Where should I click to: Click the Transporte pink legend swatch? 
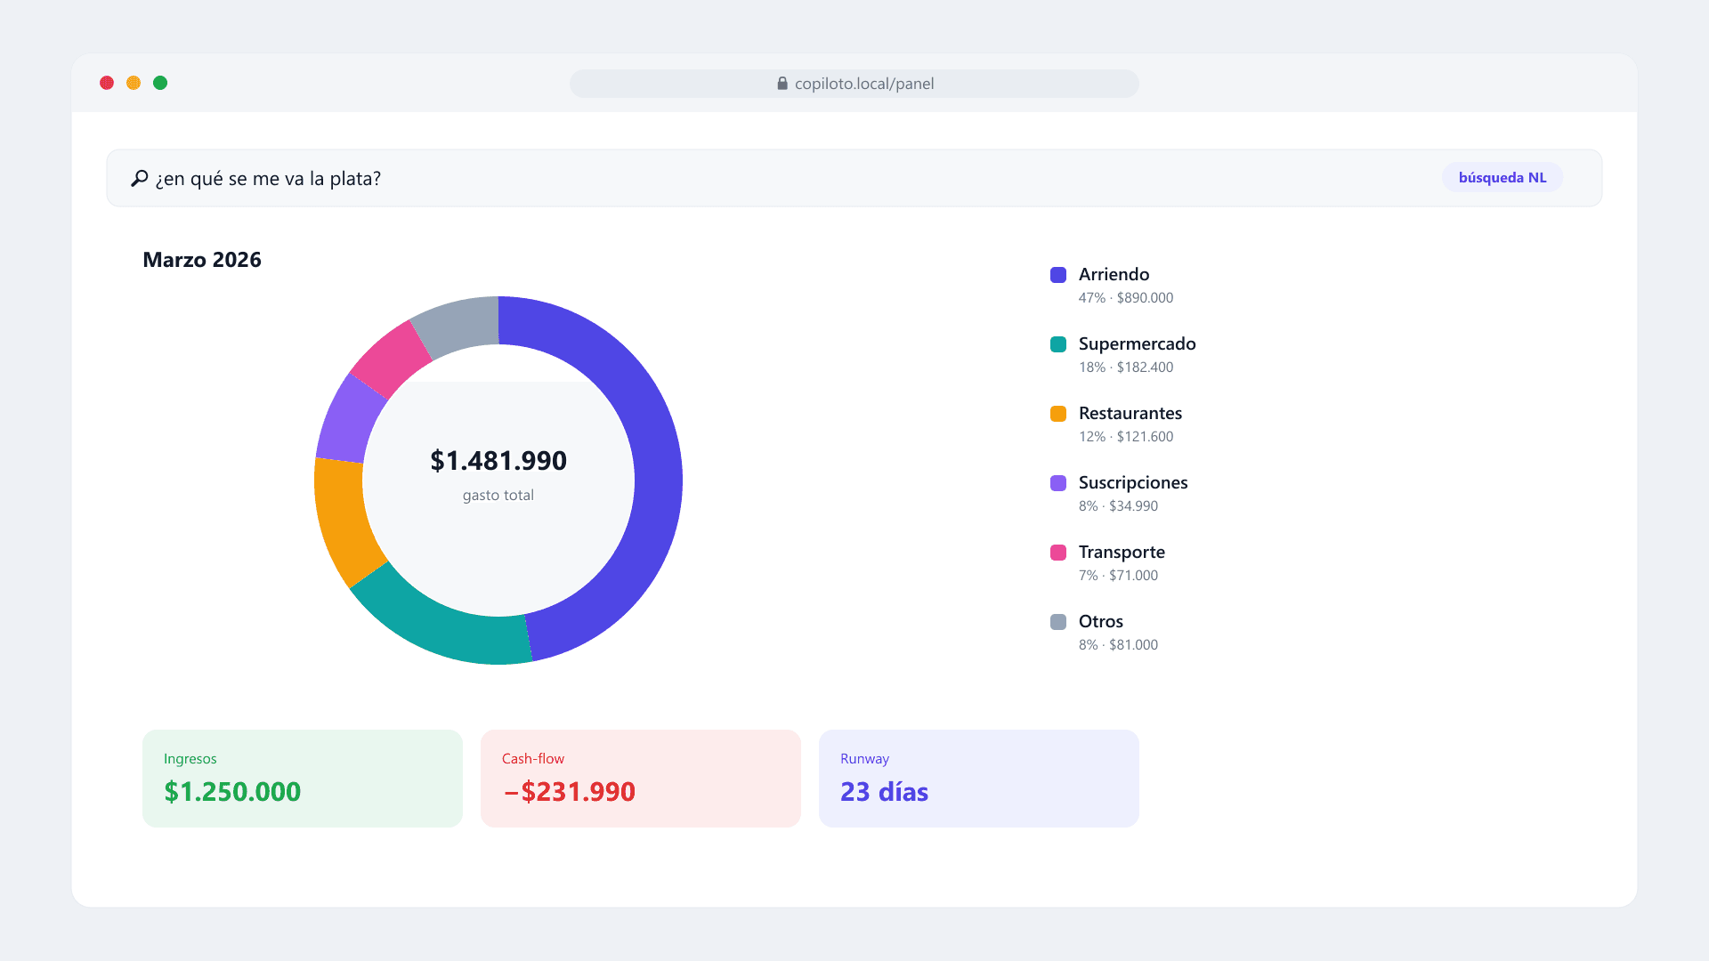(1058, 553)
